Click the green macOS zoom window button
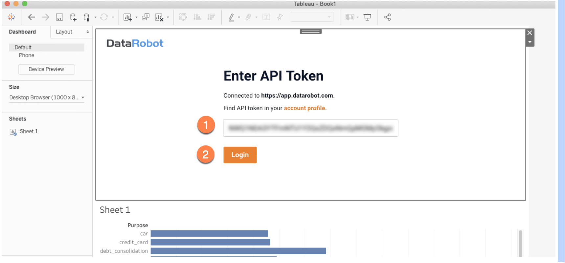 [x=24, y=4]
